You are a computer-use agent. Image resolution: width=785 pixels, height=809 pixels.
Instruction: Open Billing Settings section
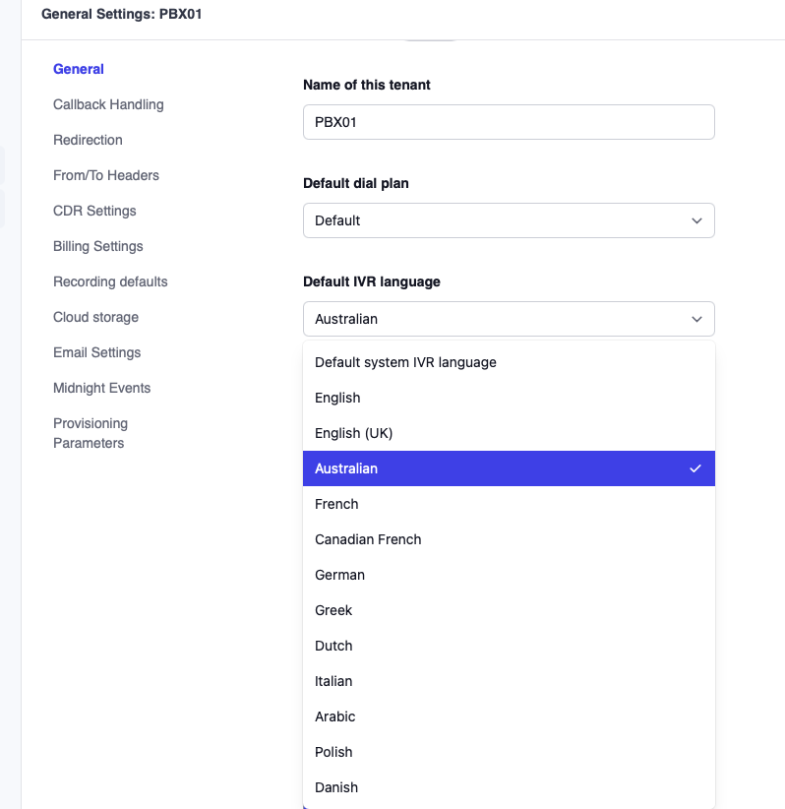[x=98, y=246]
